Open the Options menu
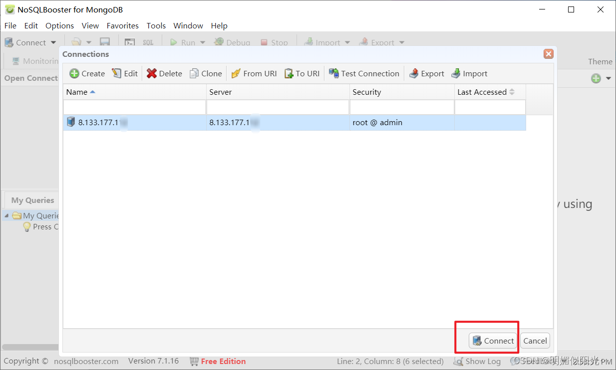The height and width of the screenshot is (370, 616). click(x=59, y=25)
